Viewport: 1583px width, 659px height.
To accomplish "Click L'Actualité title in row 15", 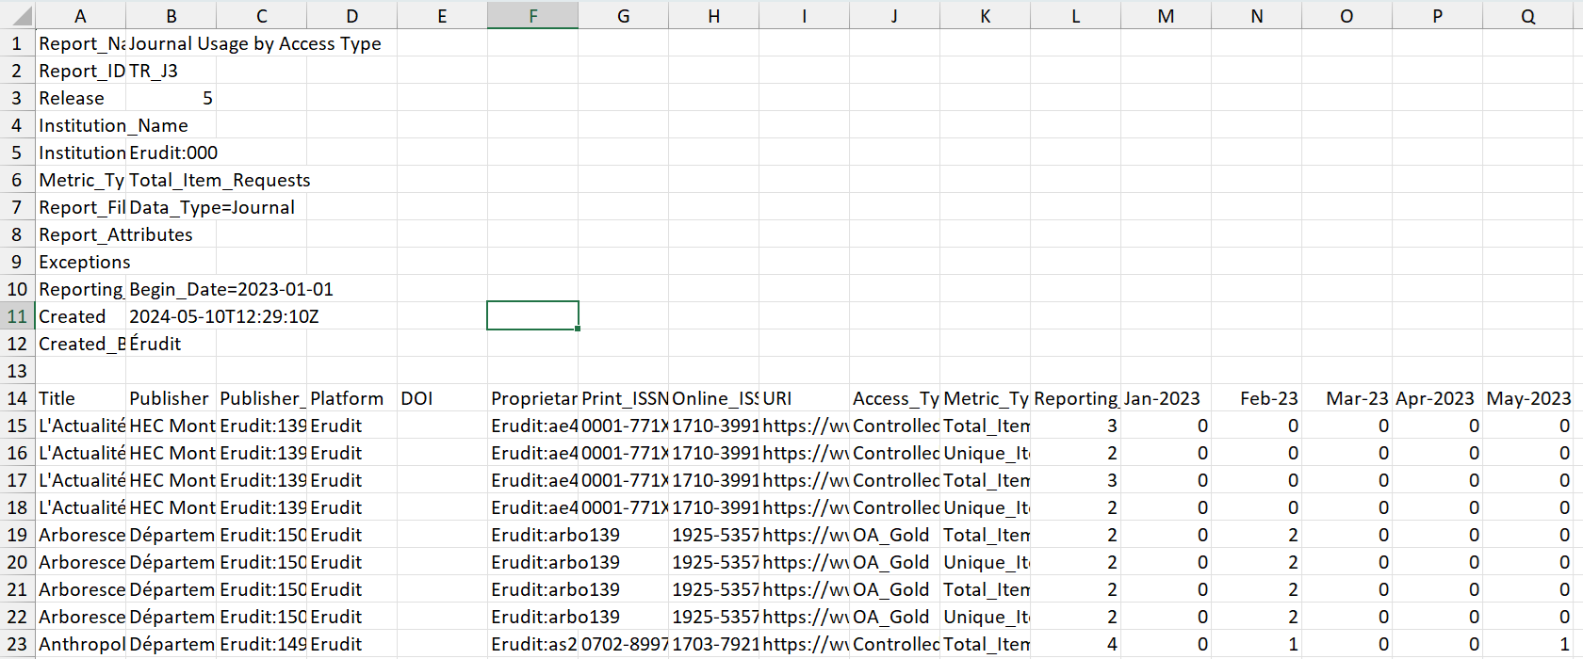I will point(81,426).
